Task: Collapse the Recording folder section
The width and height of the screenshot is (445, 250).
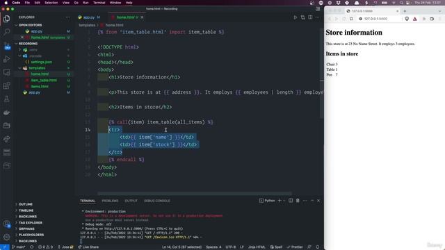Action: pyautogui.click(x=28, y=44)
